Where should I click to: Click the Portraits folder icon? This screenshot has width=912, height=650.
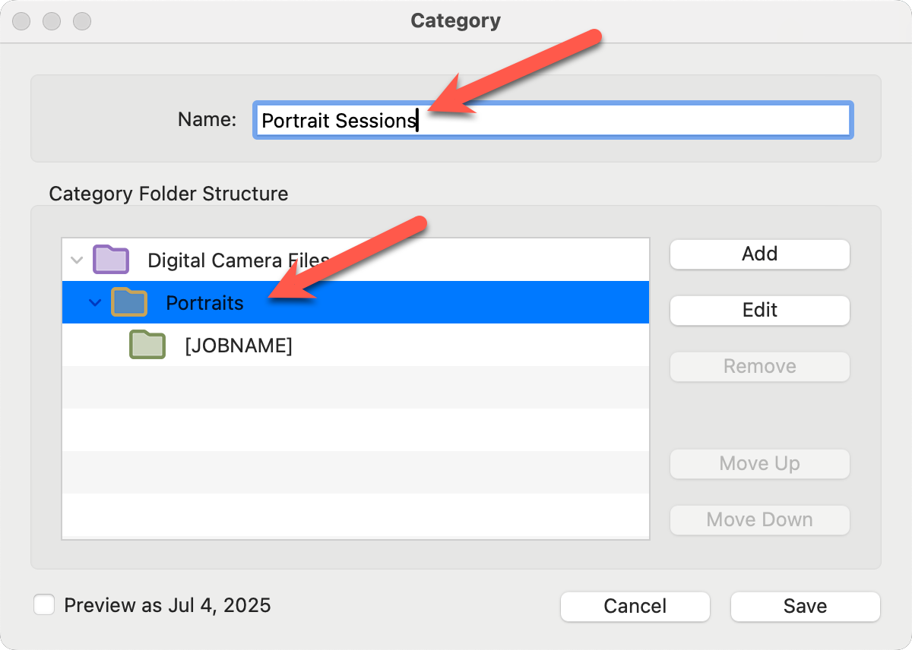[x=129, y=302]
